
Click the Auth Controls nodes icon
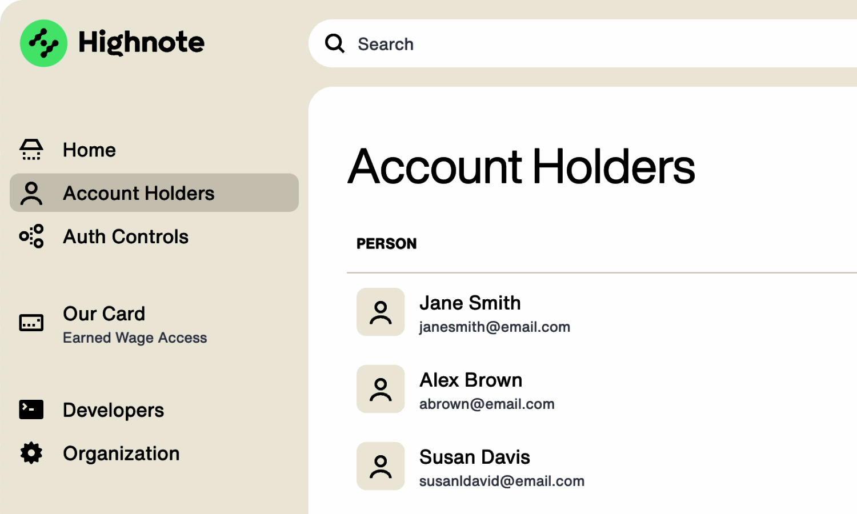31,236
